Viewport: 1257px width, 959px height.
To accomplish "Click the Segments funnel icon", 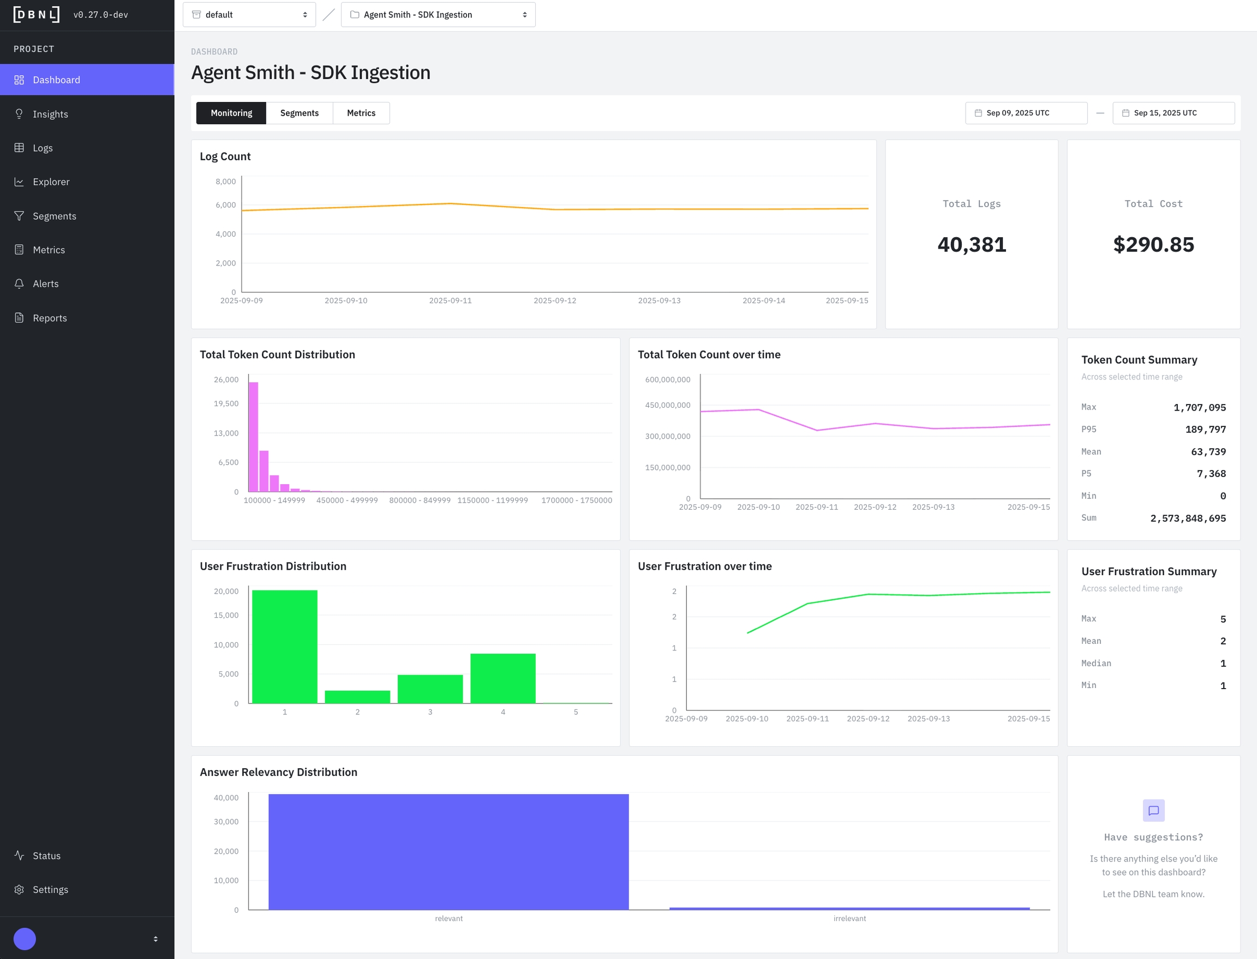I will click(x=19, y=216).
